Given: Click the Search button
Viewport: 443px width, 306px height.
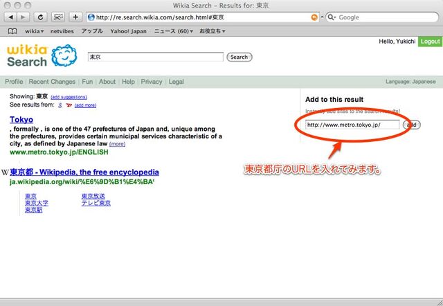Looking at the screenshot, I should 239,57.
